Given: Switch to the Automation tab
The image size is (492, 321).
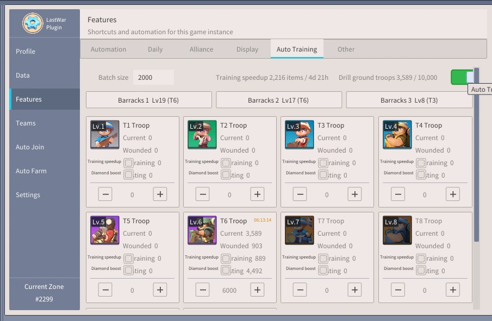Looking at the screenshot, I should pyautogui.click(x=108, y=49).
